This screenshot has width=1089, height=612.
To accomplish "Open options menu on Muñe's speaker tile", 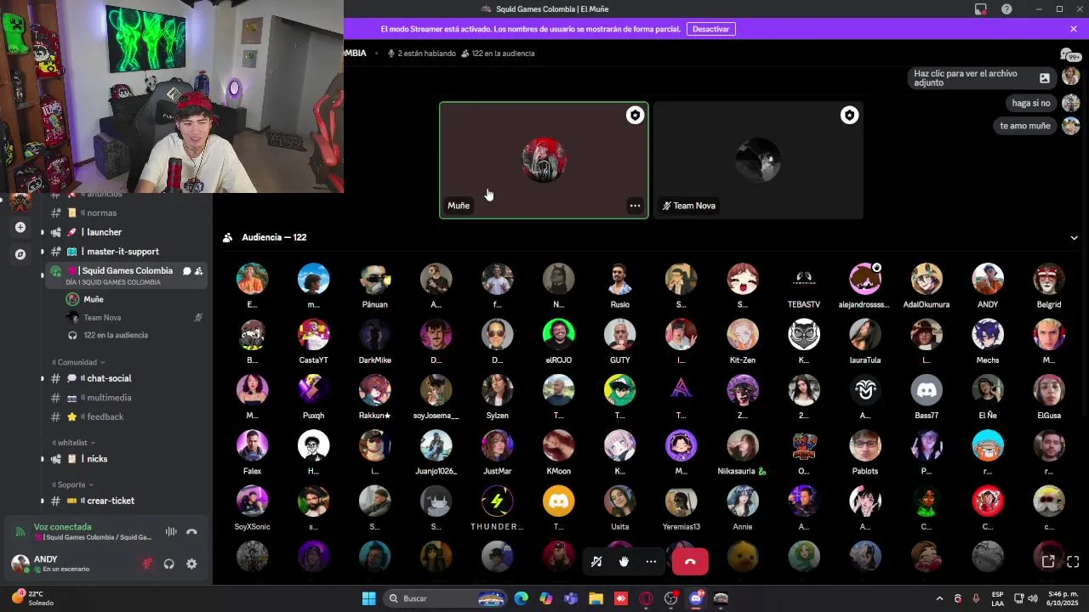I will 635,206.
